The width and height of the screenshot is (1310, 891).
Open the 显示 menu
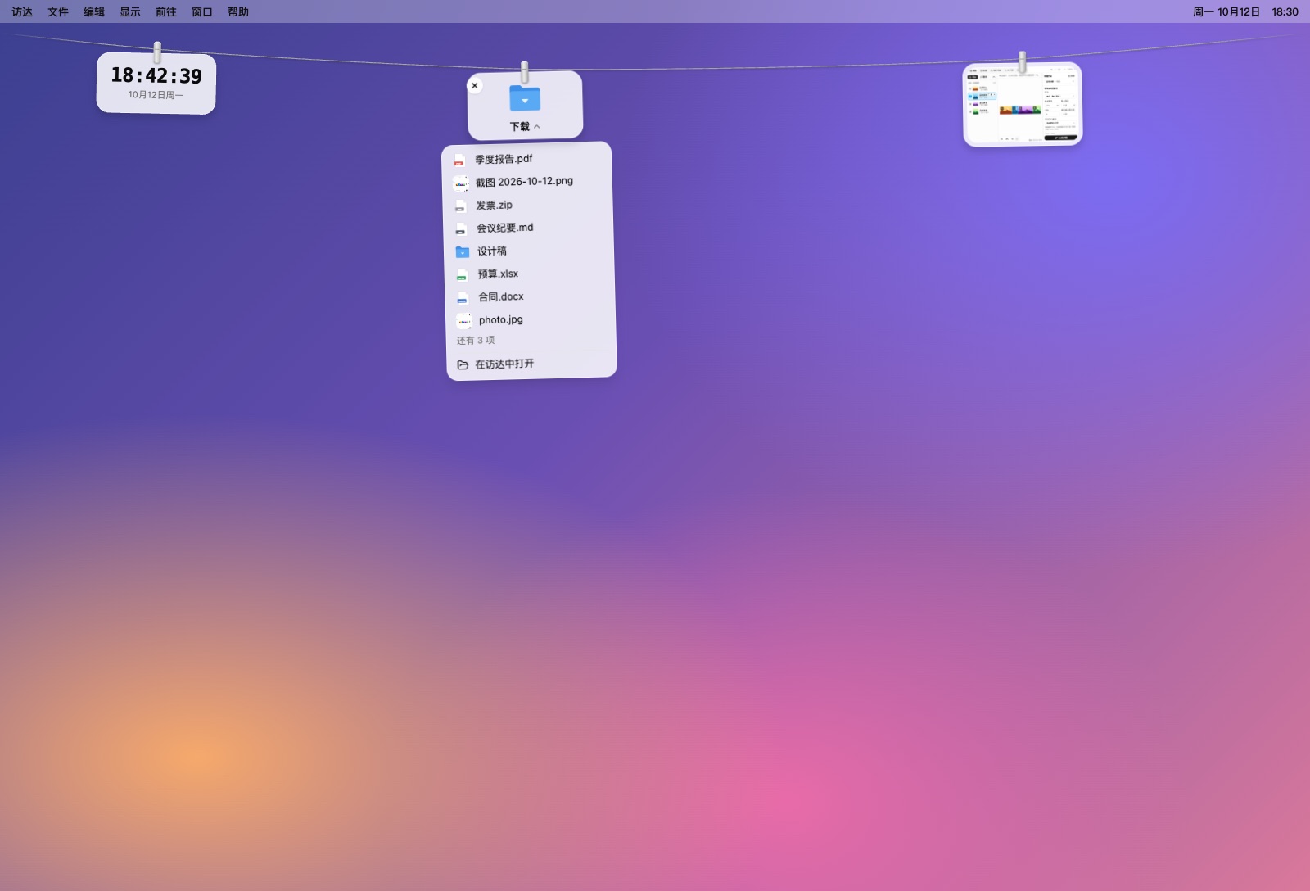tap(130, 11)
